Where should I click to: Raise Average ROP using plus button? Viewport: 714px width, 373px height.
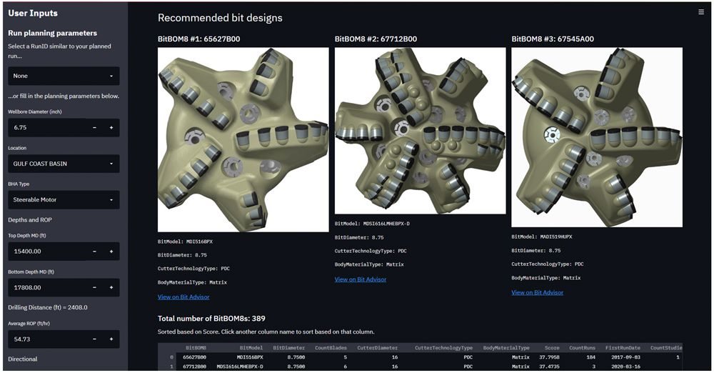click(111, 339)
